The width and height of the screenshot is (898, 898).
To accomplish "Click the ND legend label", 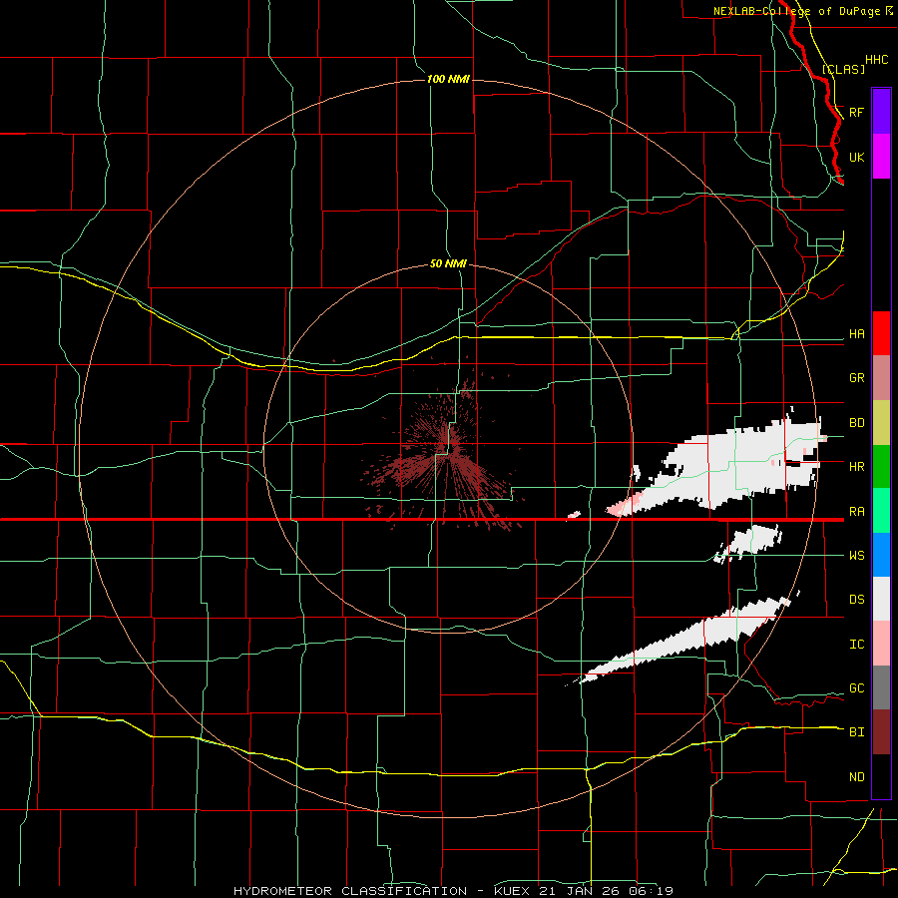I will [x=856, y=777].
